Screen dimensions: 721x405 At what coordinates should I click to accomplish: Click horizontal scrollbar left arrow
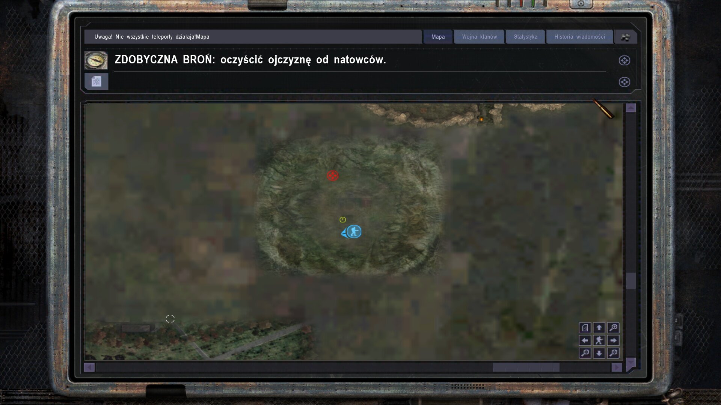89,367
